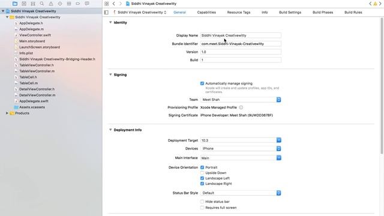This screenshot has width=384, height=216.
Task: Open the Source Control navigator
Action: 24,4
